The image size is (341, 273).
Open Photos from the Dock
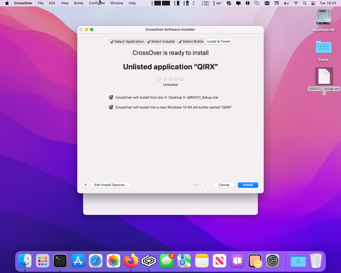pos(113,260)
